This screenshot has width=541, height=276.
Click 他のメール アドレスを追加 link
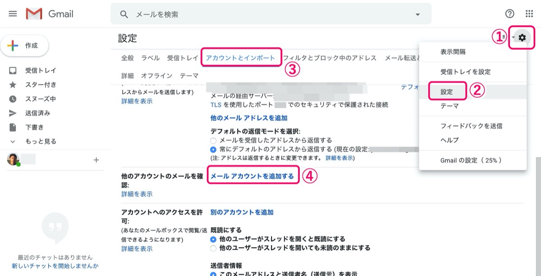pos(249,118)
